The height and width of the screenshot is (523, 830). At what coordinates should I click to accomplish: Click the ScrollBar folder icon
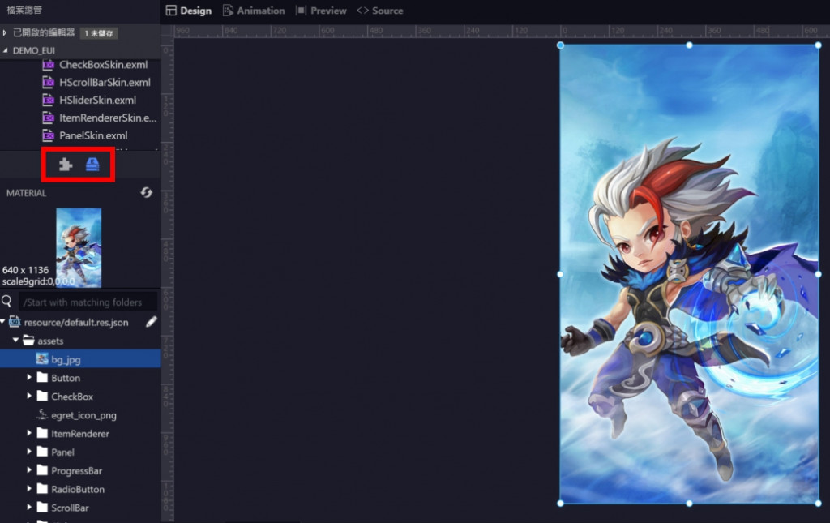click(x=42, y=507)
